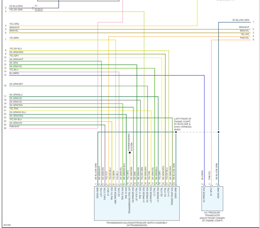Image resolution: width=260 pixels, height=228 pixels.
Task: Click the TRANSMISSIONS SYSTEM reference arrow
Action: coord(130,152)
